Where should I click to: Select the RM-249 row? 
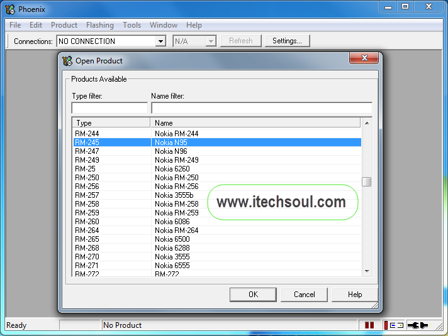pyautogui.click(x=217, y=160)
